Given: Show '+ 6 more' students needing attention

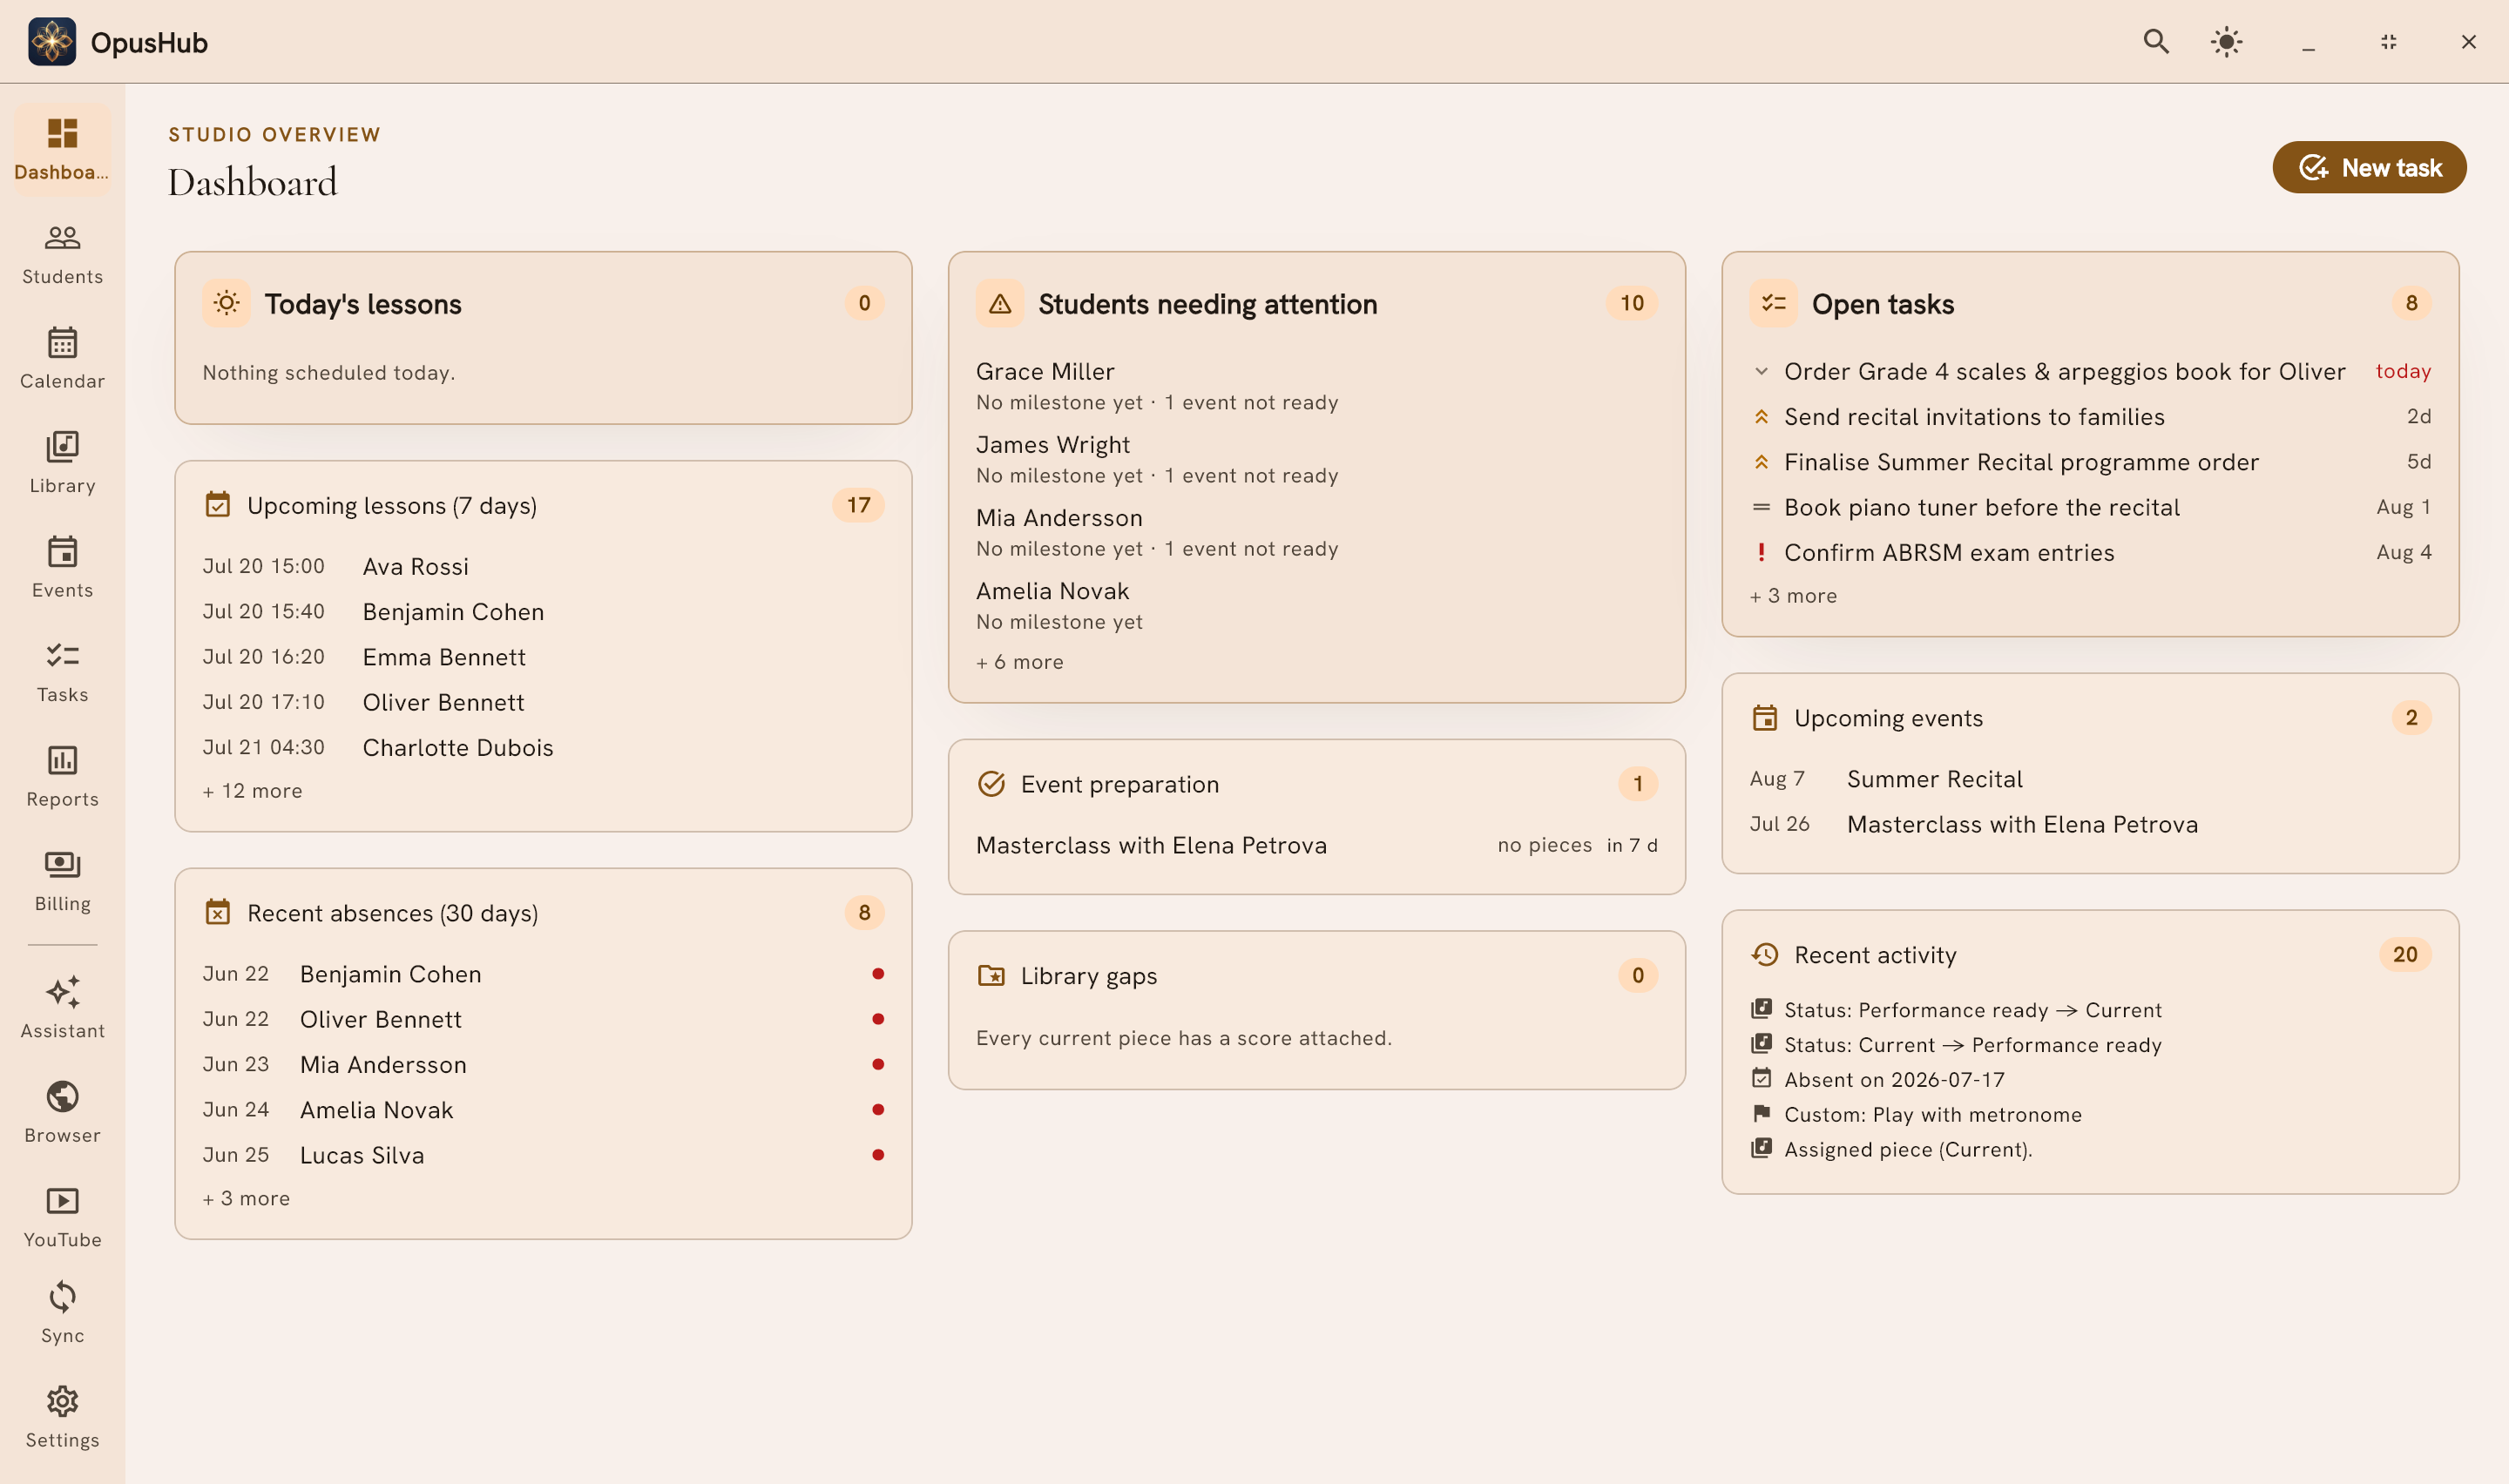Looking at the screenshot, I should click(x=1020, y=662).
